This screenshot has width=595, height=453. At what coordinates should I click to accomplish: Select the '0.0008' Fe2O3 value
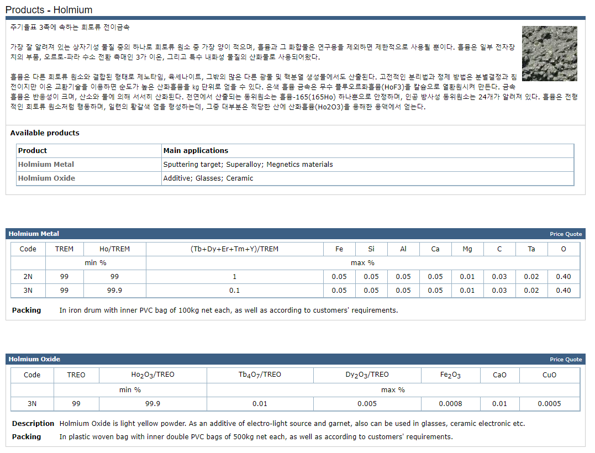(x=450, y=404)
